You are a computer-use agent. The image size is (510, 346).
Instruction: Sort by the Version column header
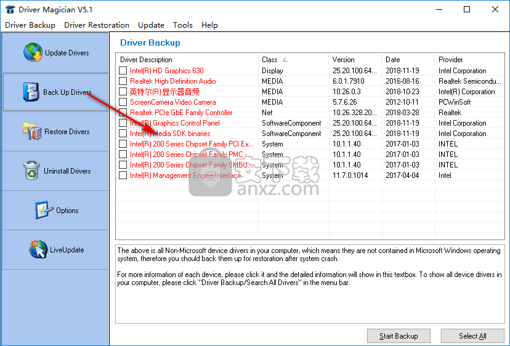pos(355,60)
